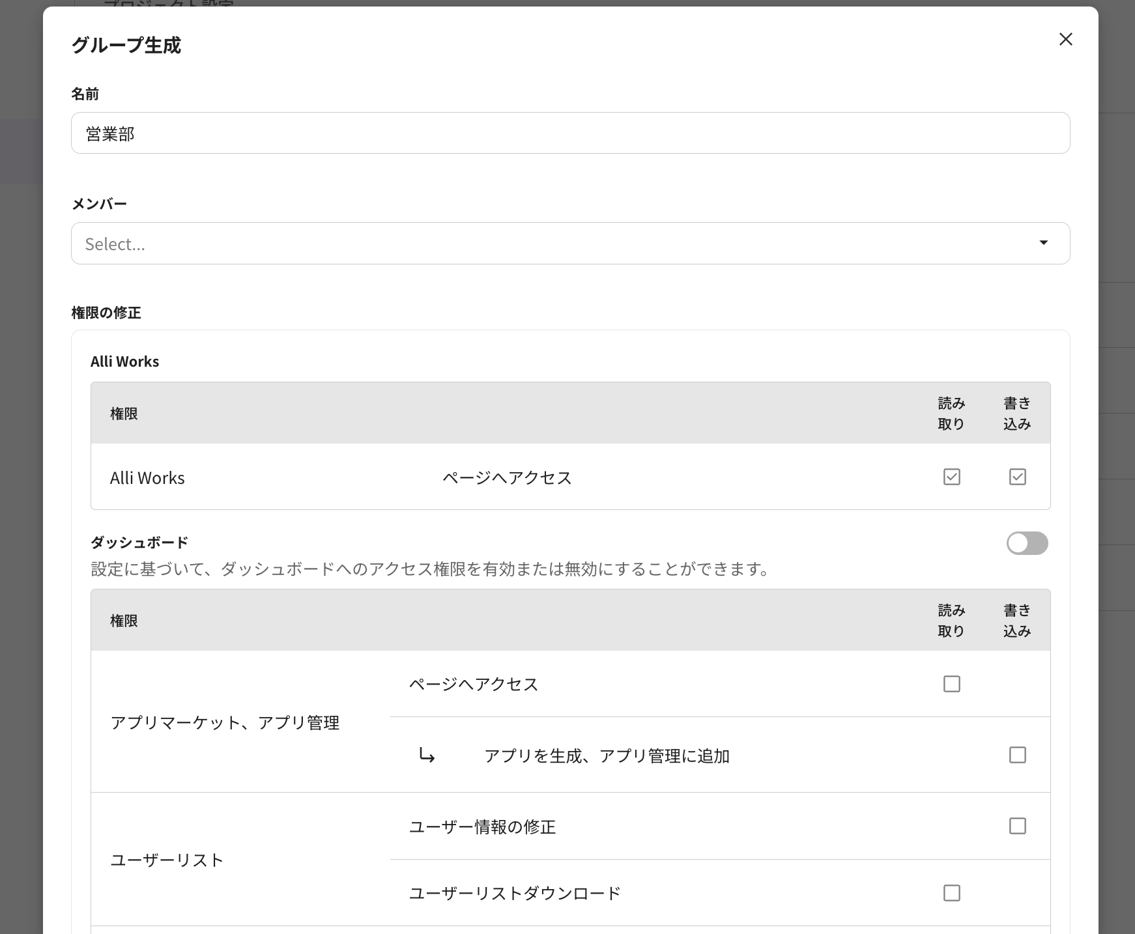Image resolution: width=1135 pixels, height=934 pixels.
Task: Click the sub-permission arrow icon beside アプリを生成
Action: [427, 756]
